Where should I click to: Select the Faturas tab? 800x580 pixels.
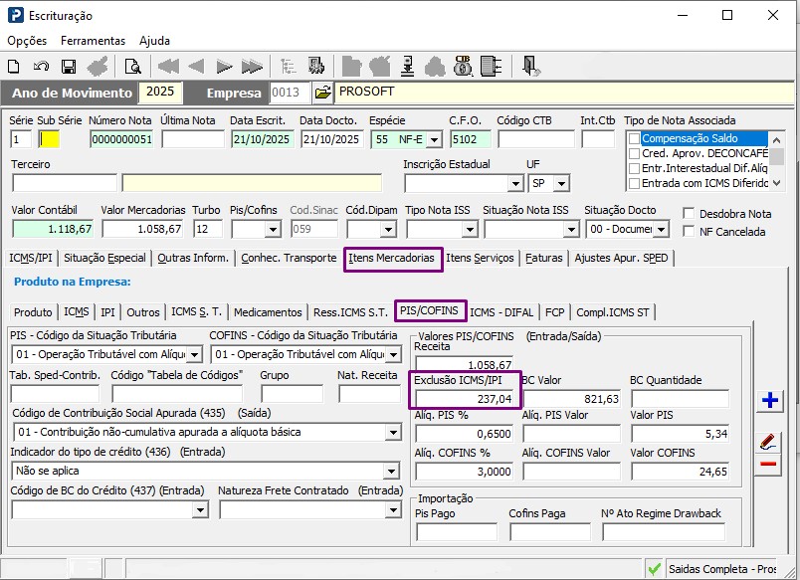click(x=544, y=258)
